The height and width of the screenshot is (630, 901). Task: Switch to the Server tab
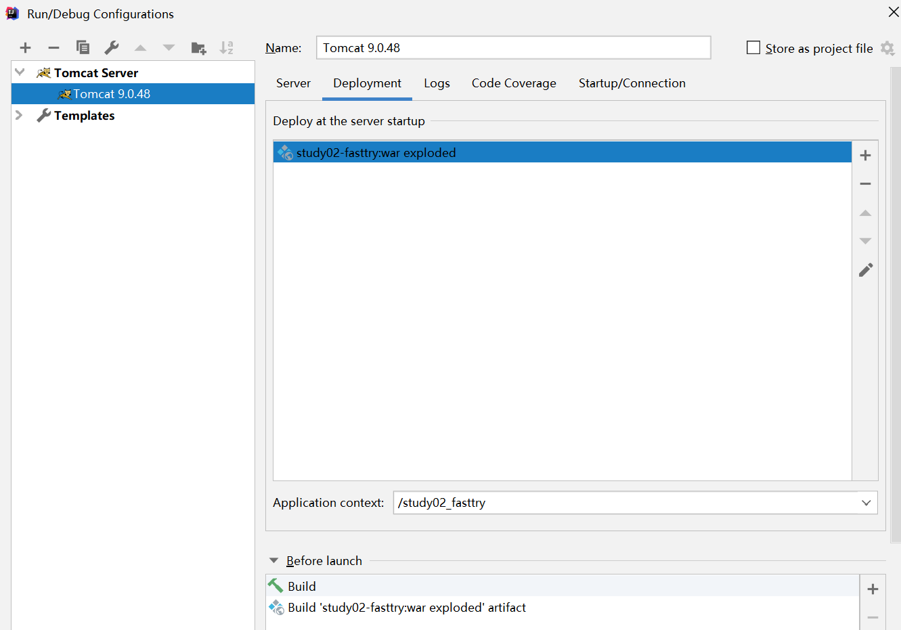pyautogui.click(x=293, y=83)
